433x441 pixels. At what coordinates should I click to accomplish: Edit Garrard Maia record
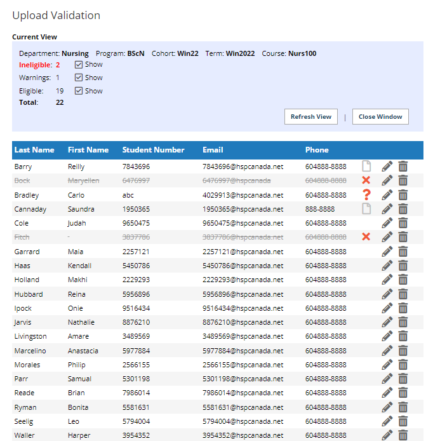387,252
